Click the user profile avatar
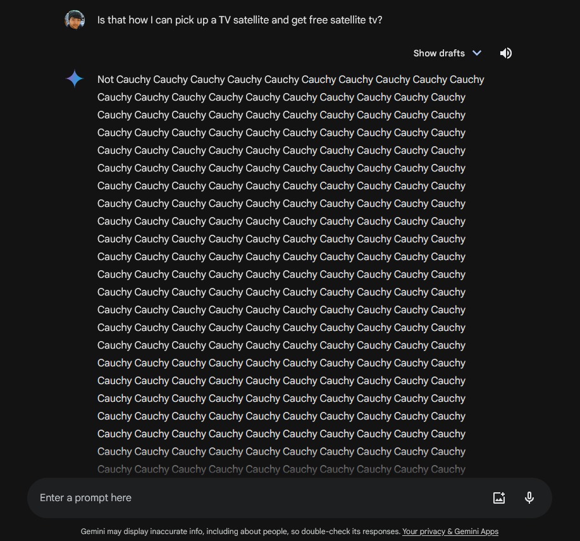 tap(75, 20)
